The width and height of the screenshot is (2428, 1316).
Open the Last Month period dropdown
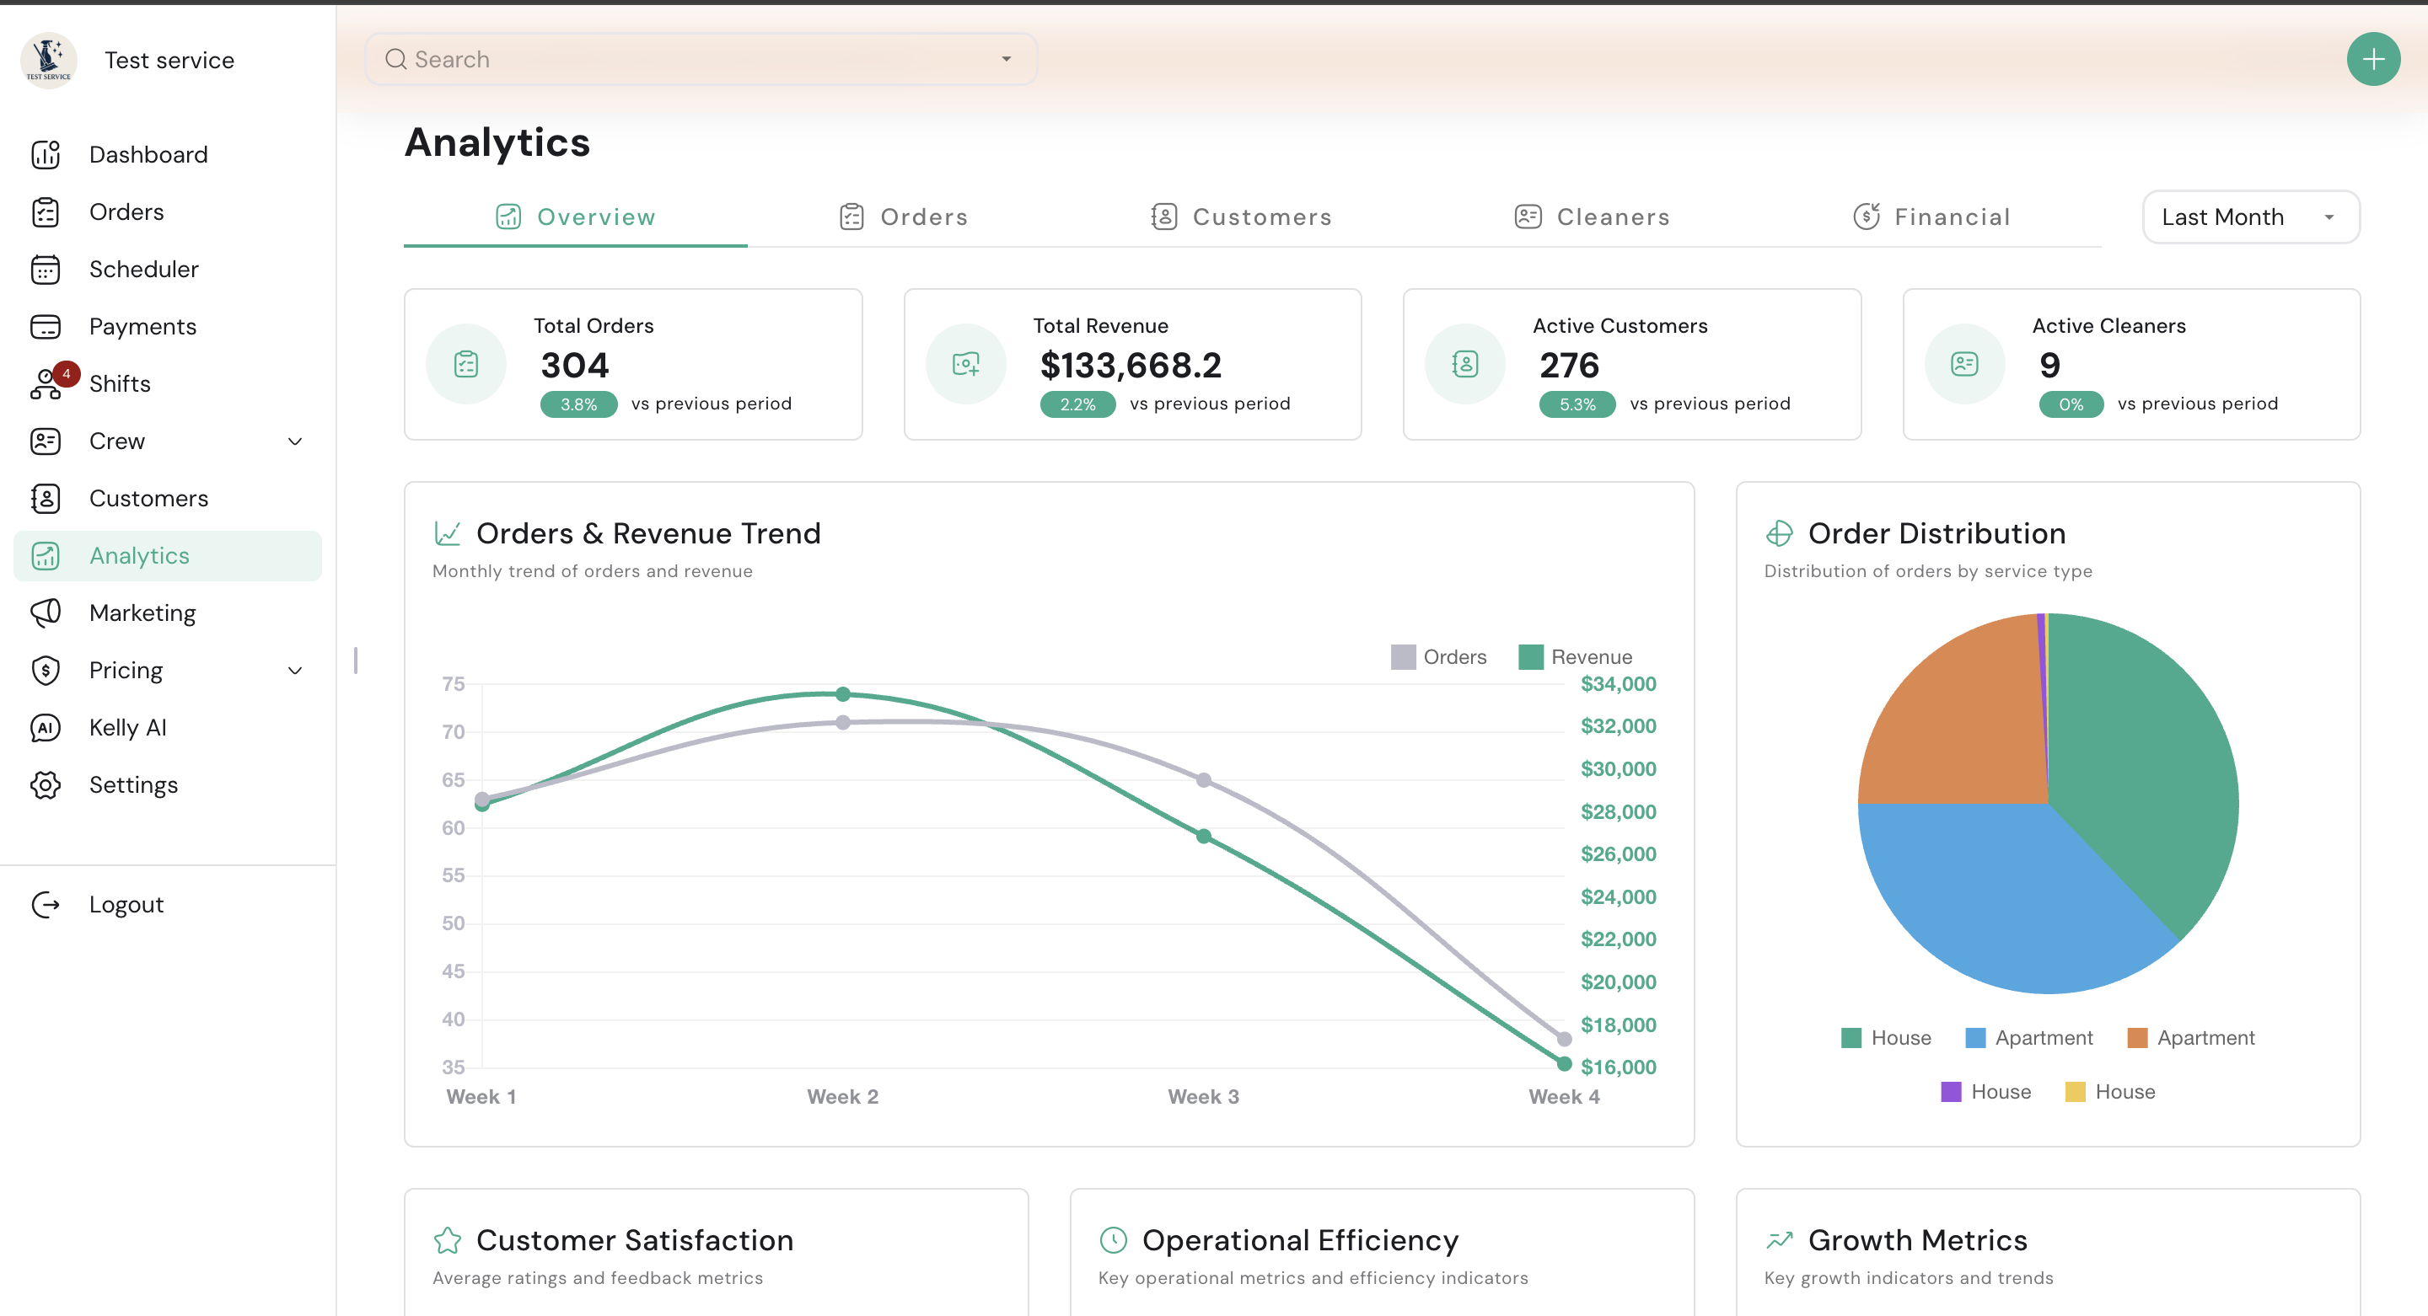(2250, 217)
